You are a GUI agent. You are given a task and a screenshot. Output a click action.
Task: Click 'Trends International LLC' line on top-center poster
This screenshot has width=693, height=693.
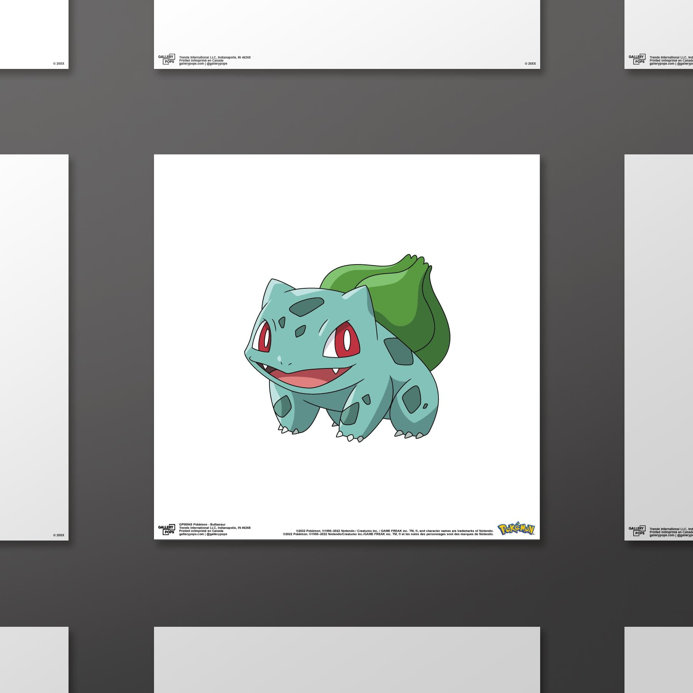215,57
